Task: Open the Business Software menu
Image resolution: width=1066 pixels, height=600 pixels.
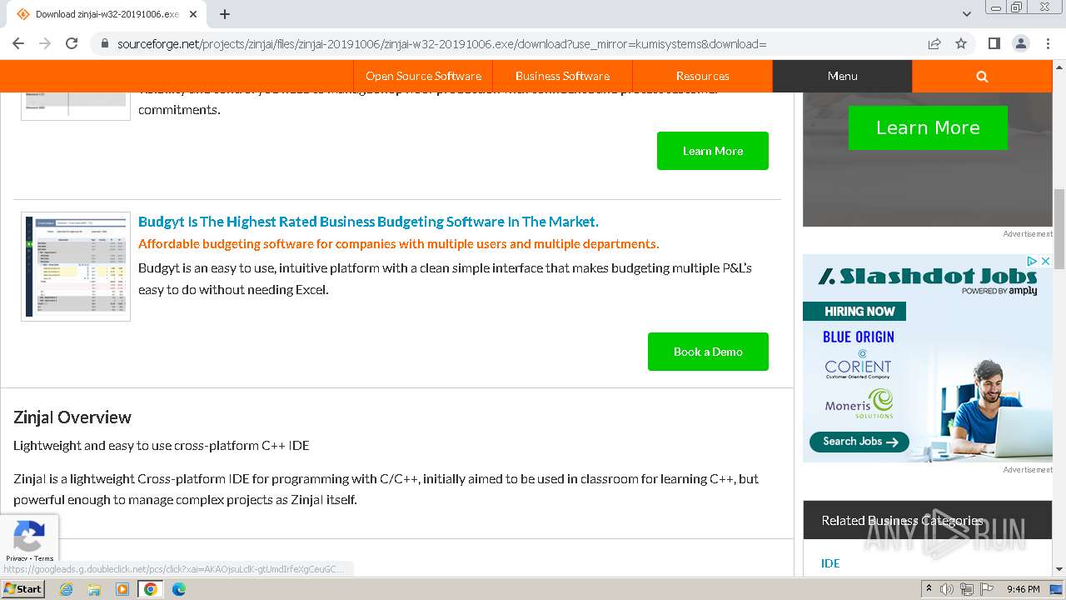Action: pos(562,76)
